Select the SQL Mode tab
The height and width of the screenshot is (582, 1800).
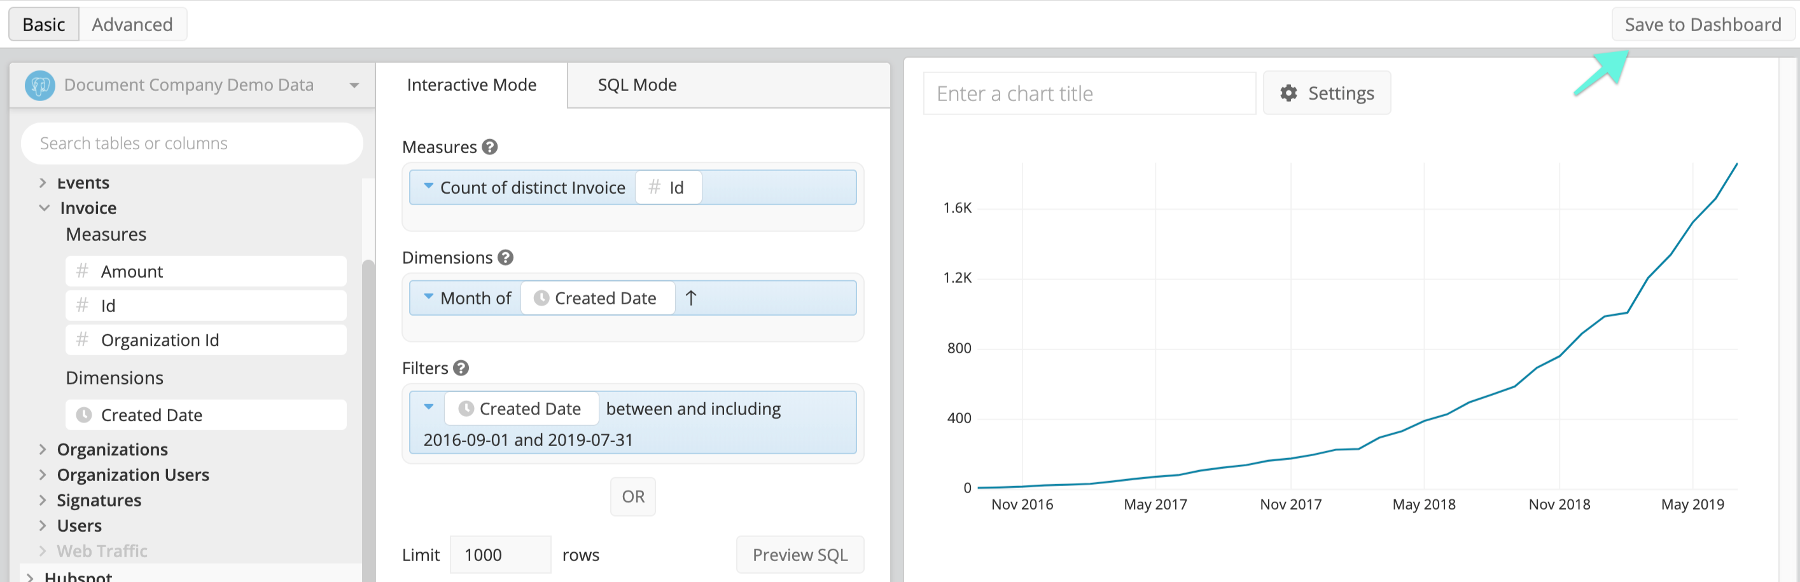coord(636,85)
